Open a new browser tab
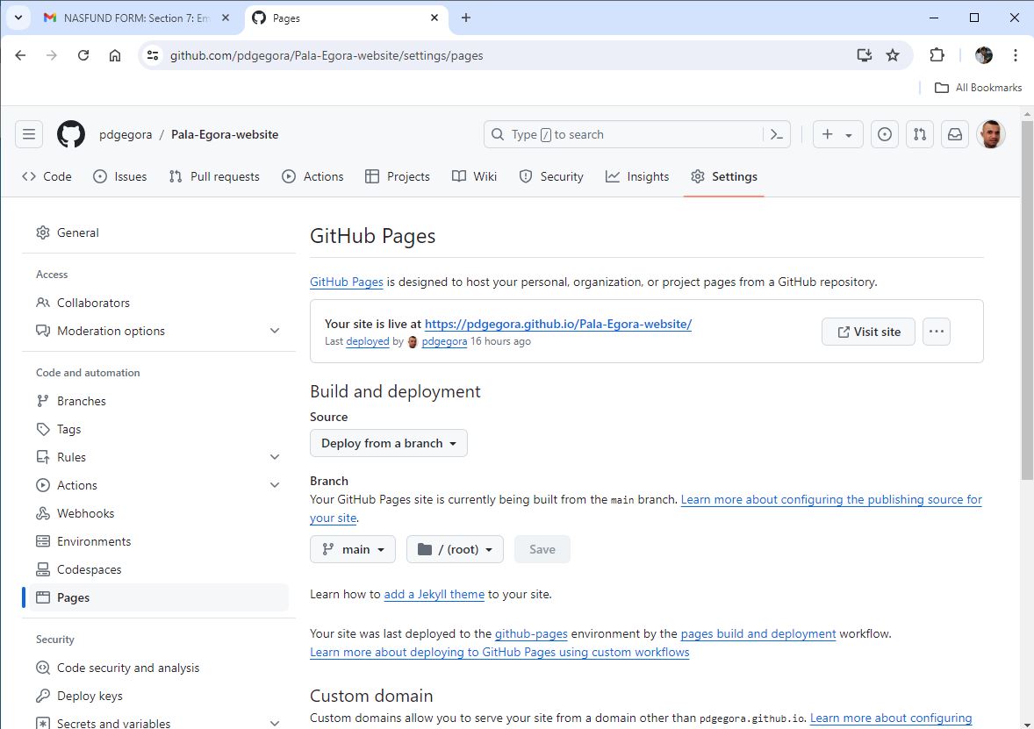1034x729 pixels. coord(465,18)
